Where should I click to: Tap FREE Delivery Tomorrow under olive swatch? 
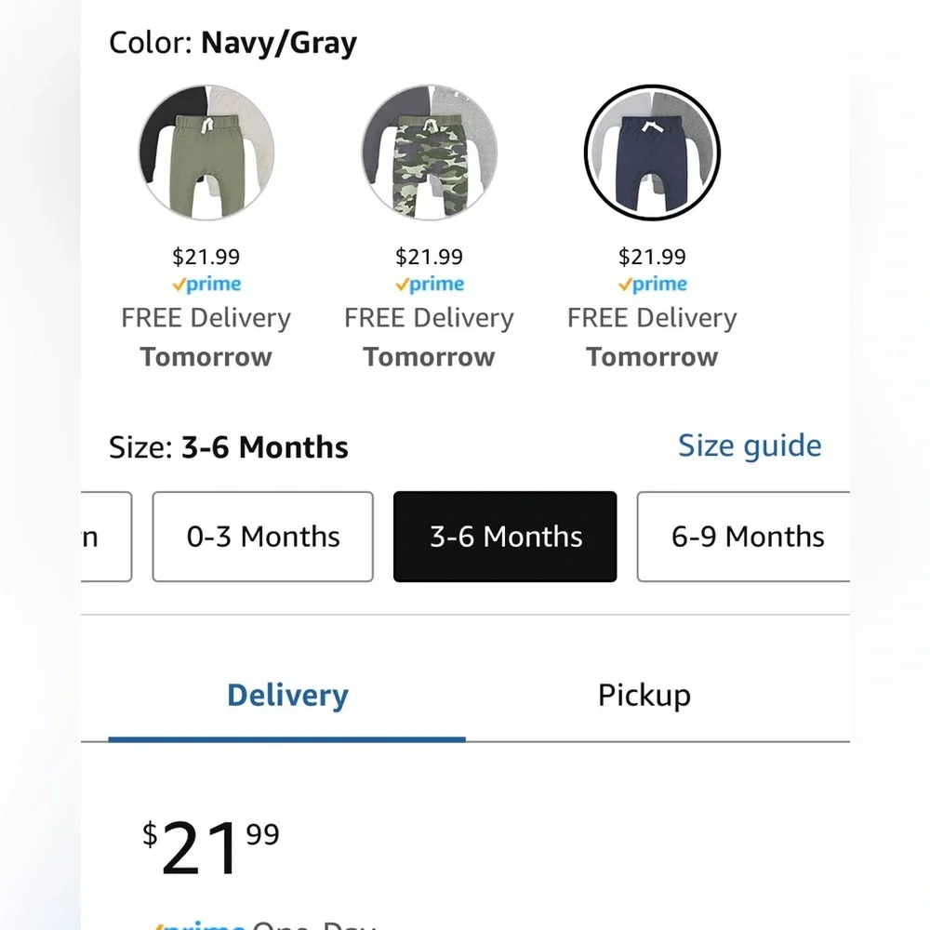206,337
